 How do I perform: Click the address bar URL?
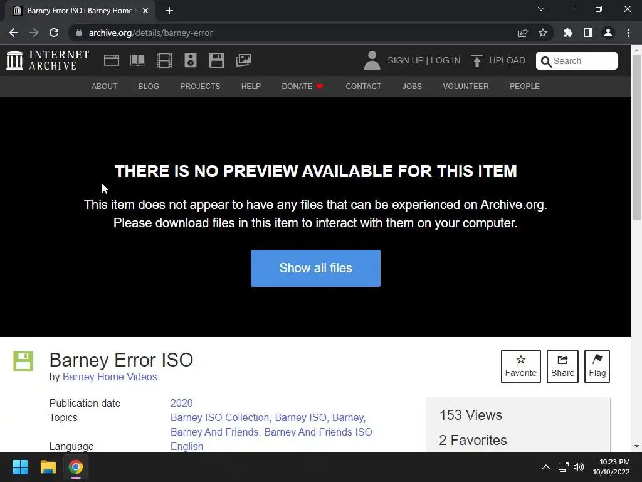click(150, 33)
